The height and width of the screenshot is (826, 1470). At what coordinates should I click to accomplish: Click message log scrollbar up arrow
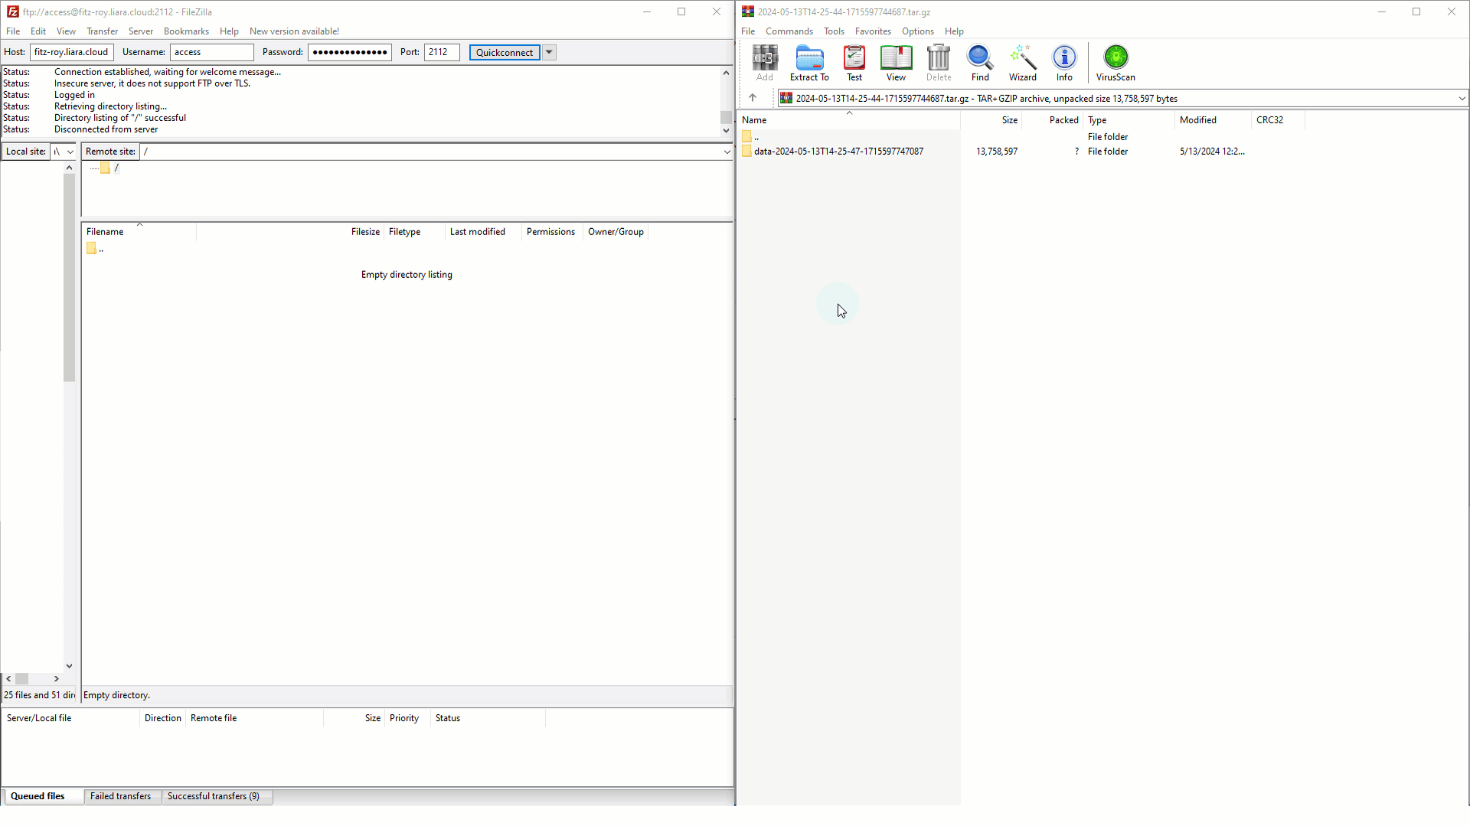pos(726,73)
